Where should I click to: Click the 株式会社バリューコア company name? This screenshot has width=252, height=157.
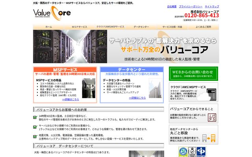(x=205, y=11)
